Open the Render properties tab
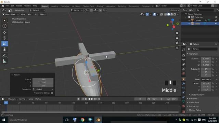This screenshot has height=123, width=219. pos(183,55)
